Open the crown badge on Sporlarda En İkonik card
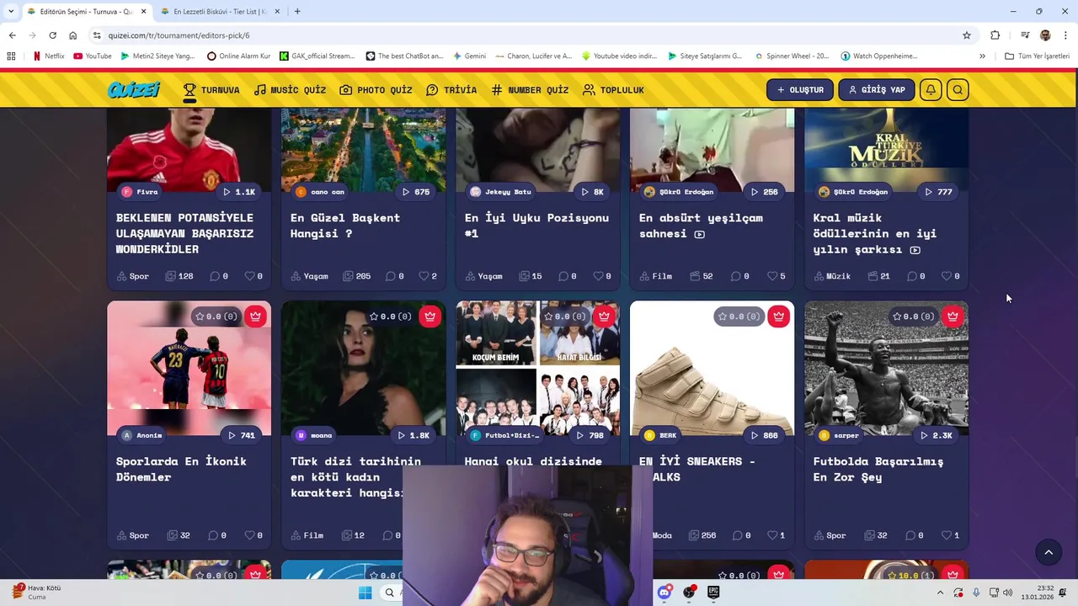The width and height of the screenshot is (1078, 606). click(x=255, y=316)
